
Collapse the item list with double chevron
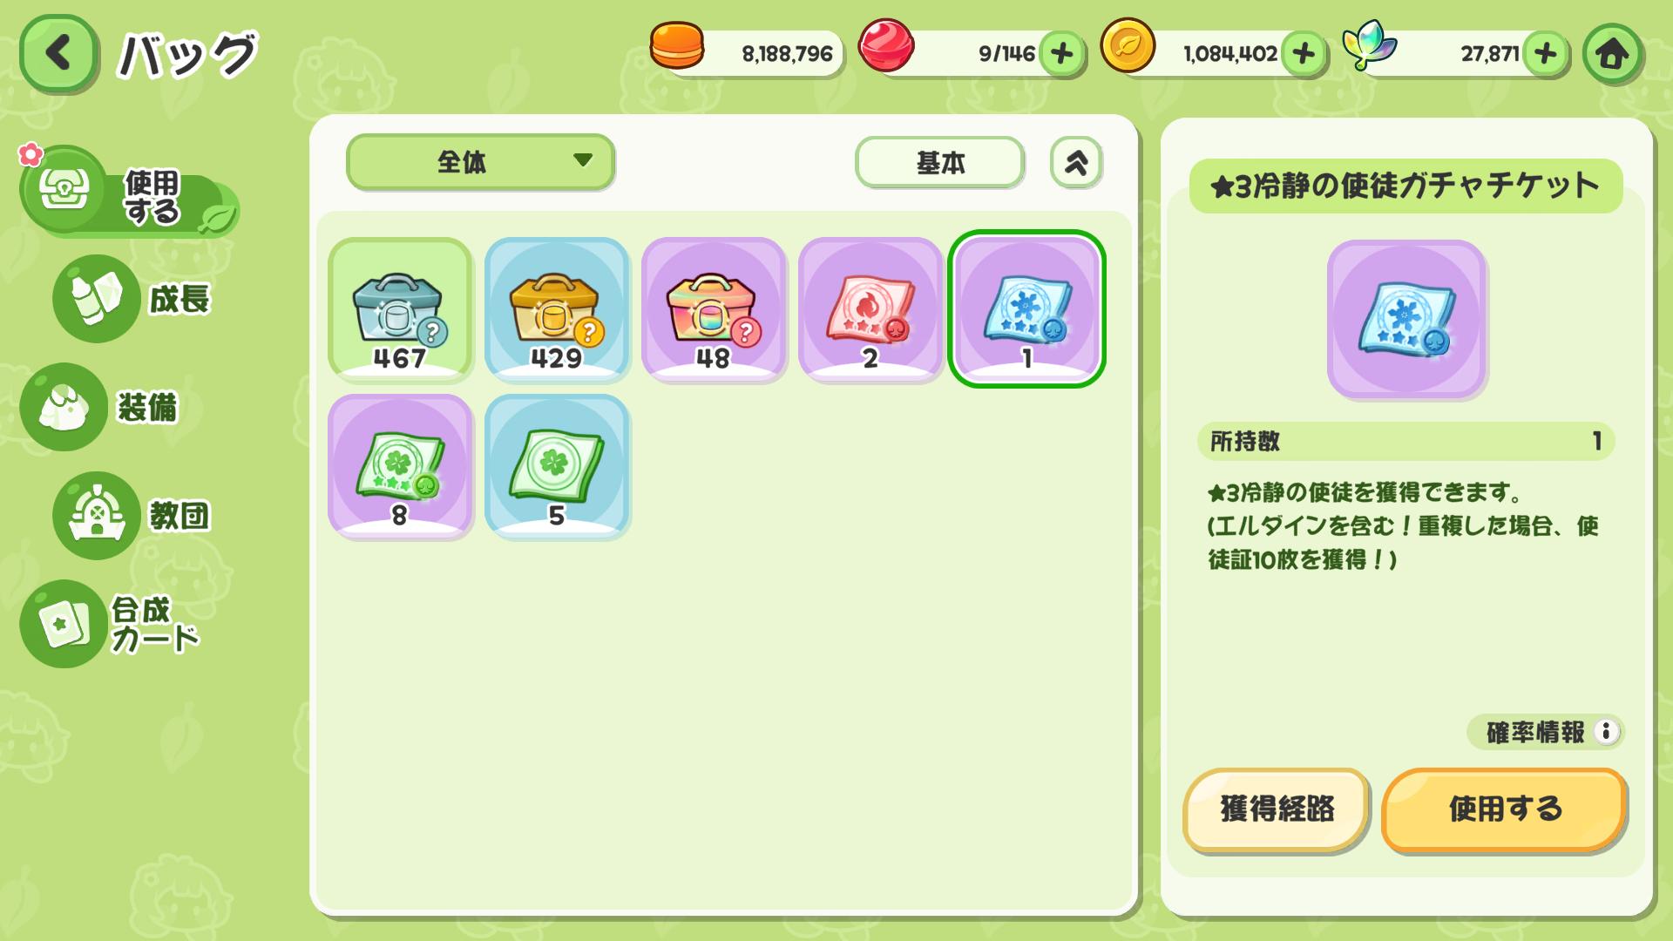click(1076, 163)
